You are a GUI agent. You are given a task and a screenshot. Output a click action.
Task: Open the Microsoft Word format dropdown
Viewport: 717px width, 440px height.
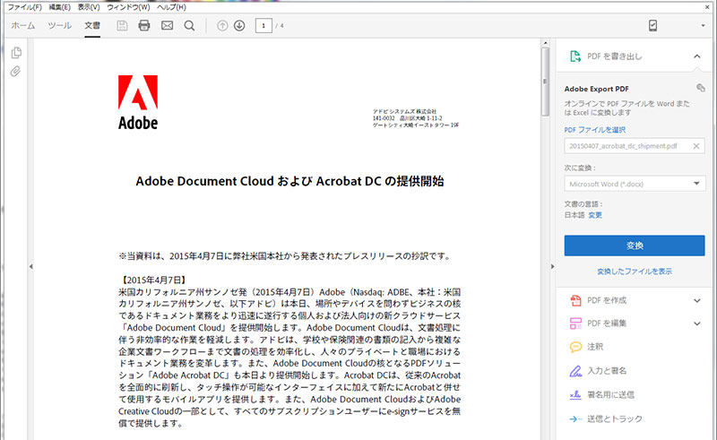coord(635,184)
